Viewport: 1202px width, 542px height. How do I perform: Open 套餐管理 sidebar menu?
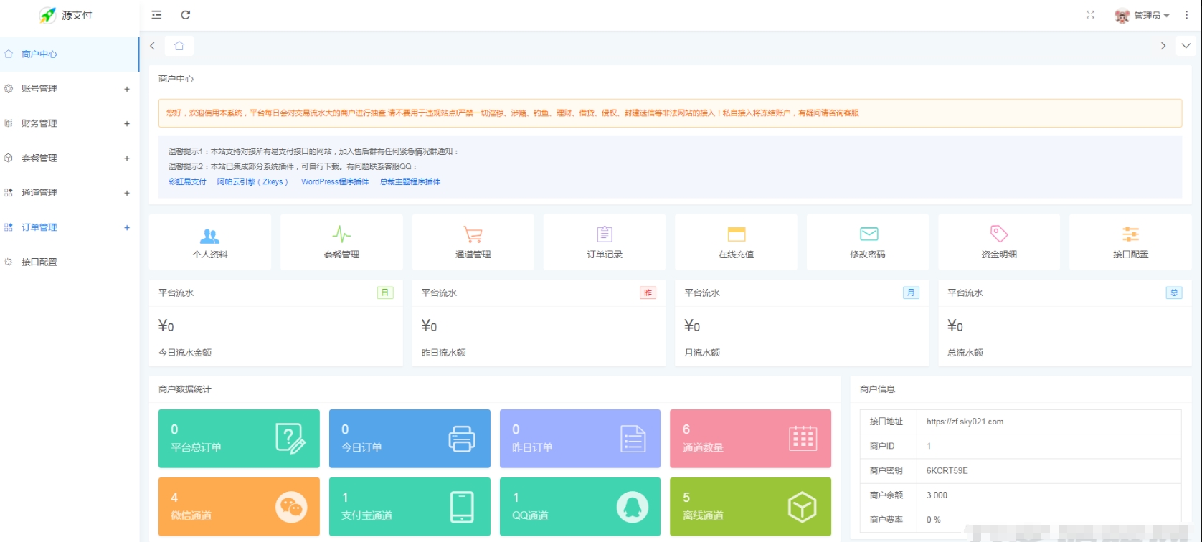[x=70, y=158]
